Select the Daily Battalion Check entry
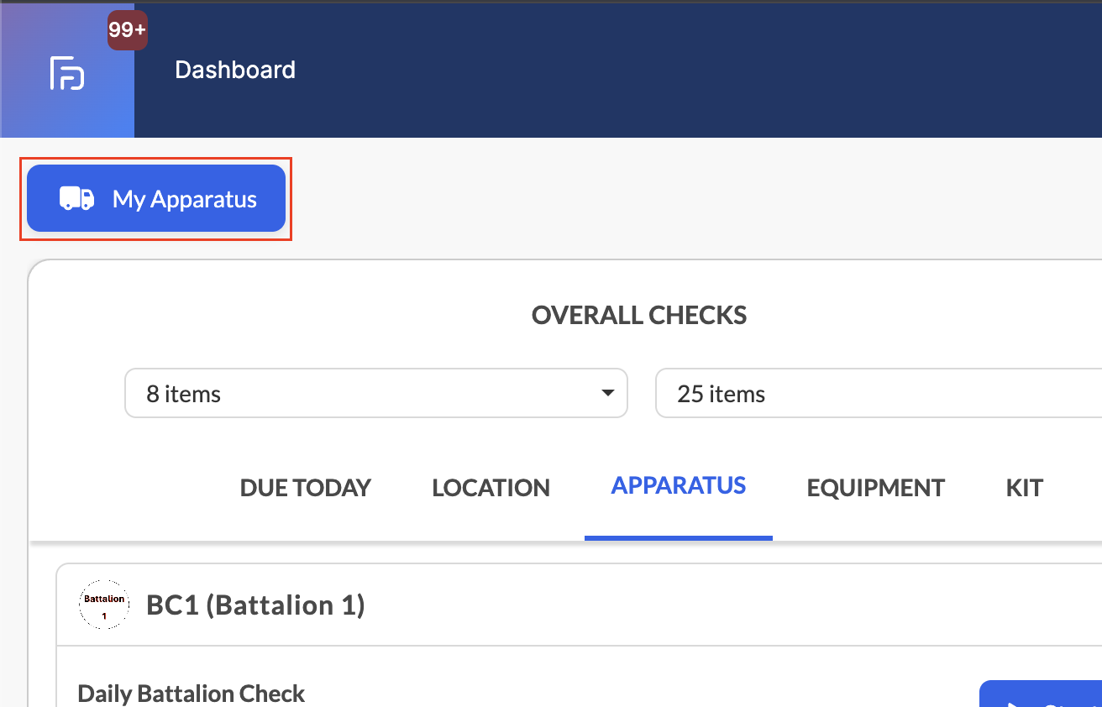 coord(192,694)
